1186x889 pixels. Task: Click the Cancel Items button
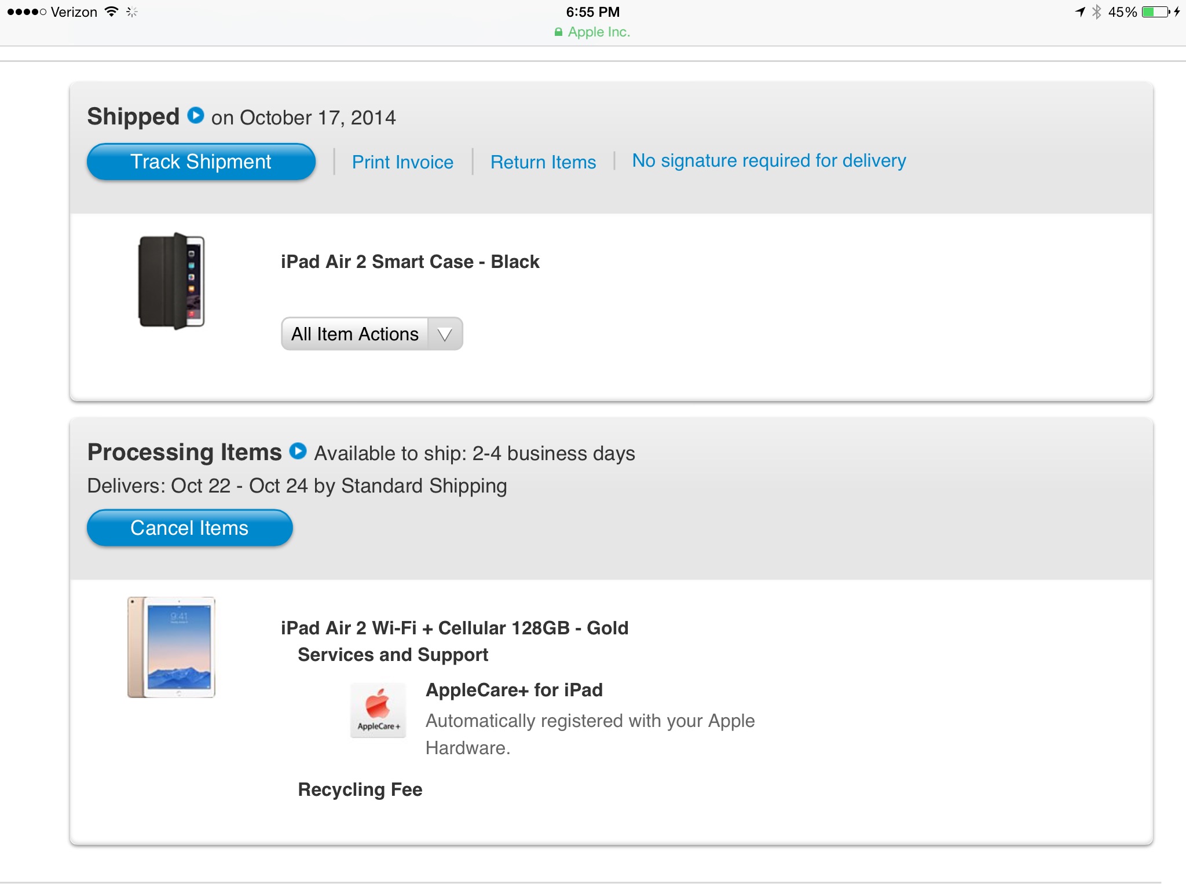(189, 528)
